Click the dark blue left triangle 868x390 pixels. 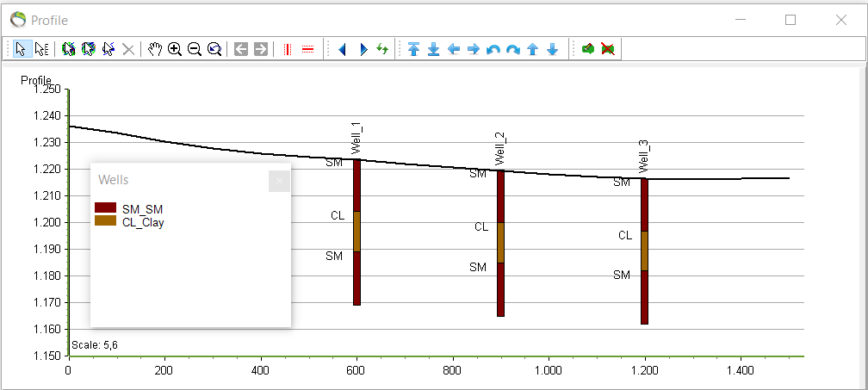pos(342,49)
